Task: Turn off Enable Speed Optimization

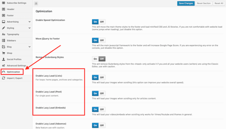Action: 102,22
